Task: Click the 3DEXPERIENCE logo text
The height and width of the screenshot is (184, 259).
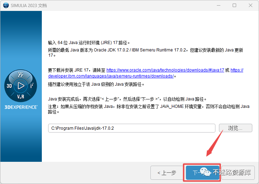Action: tap(21, 107)
